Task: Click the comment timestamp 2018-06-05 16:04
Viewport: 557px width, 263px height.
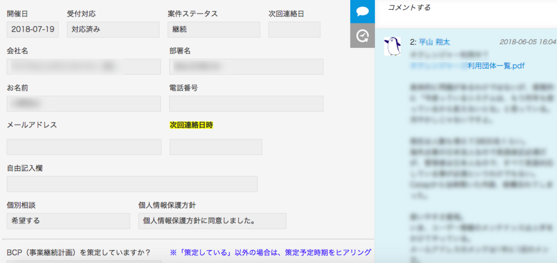Action: tap(528, 42)
